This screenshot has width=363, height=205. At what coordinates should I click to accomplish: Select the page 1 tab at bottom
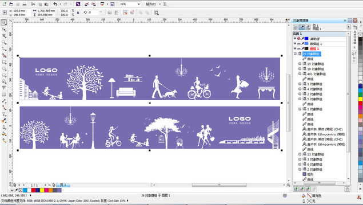tap(63, 185)
